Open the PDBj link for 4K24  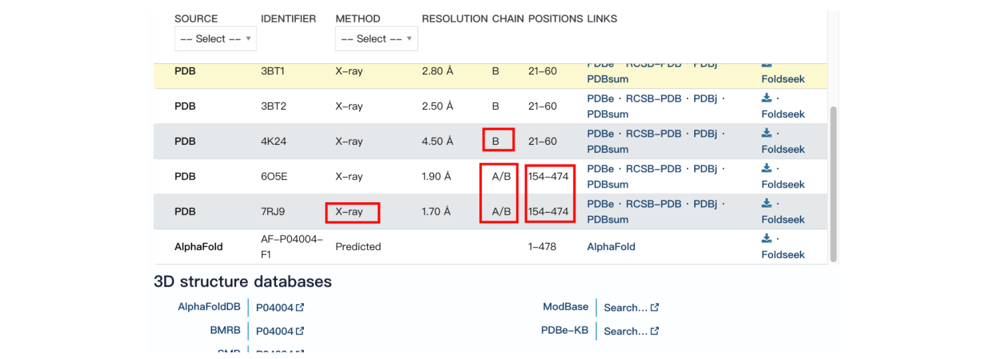point(705,134)
